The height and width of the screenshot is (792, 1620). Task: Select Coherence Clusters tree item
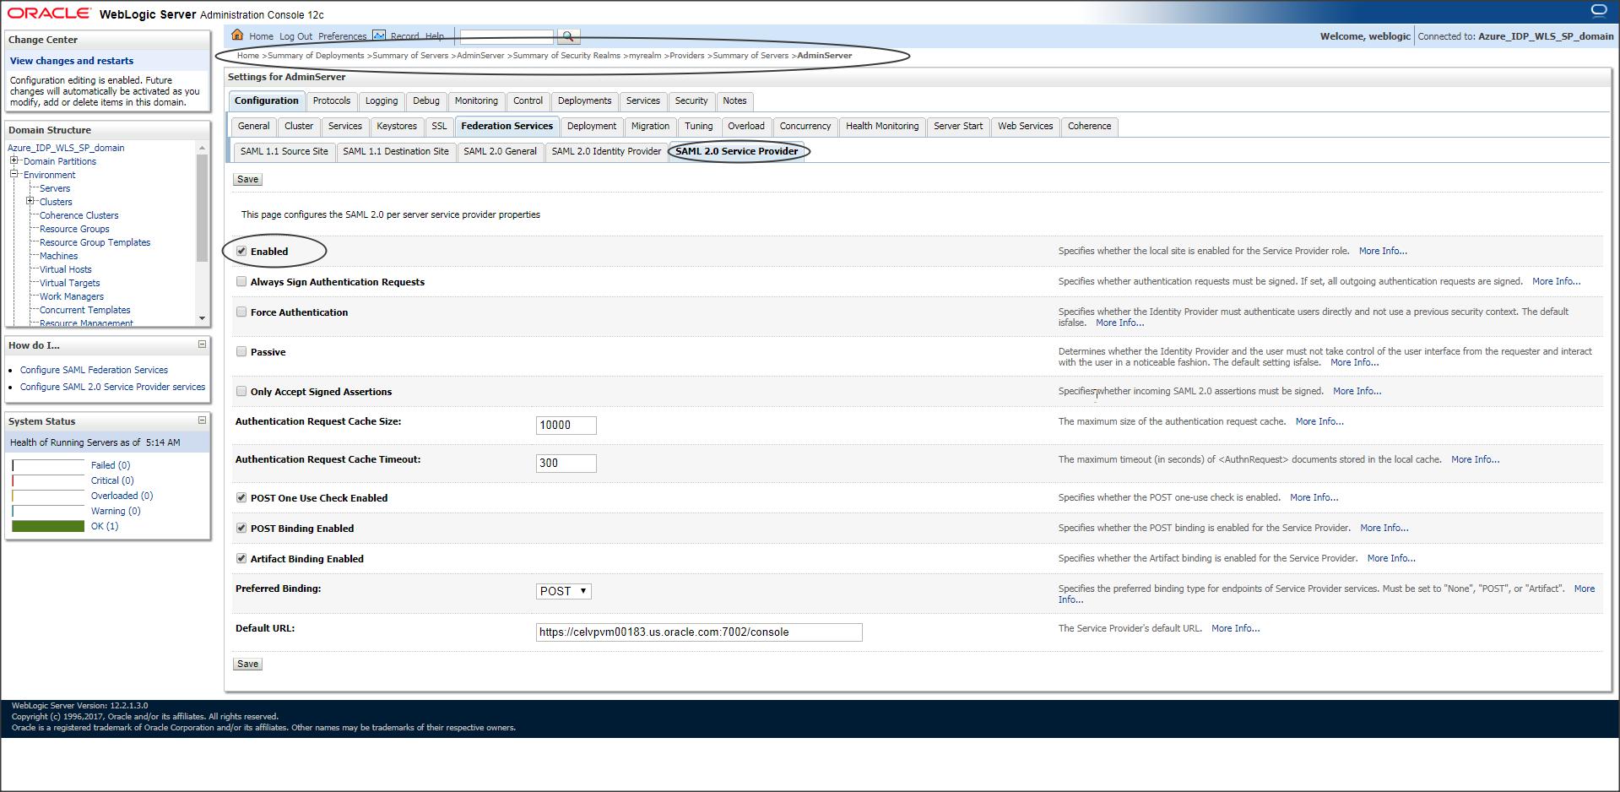[x=79, y=215]
